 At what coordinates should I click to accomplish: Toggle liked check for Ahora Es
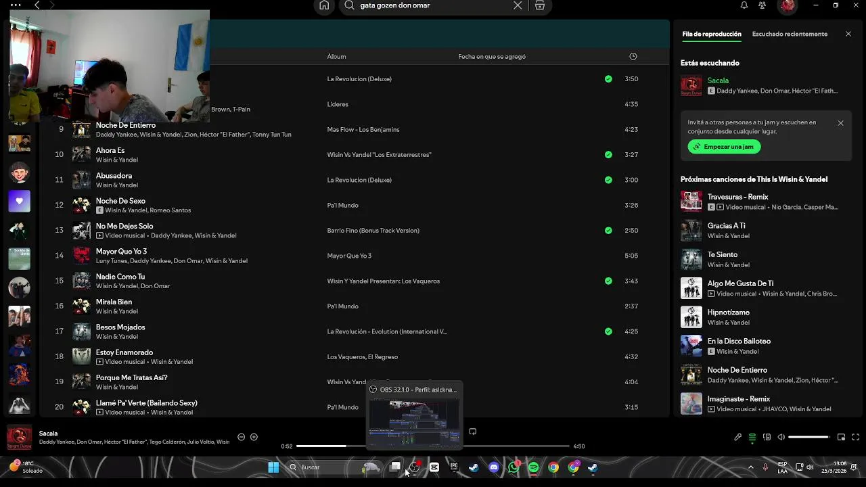[x=608, y=155]
